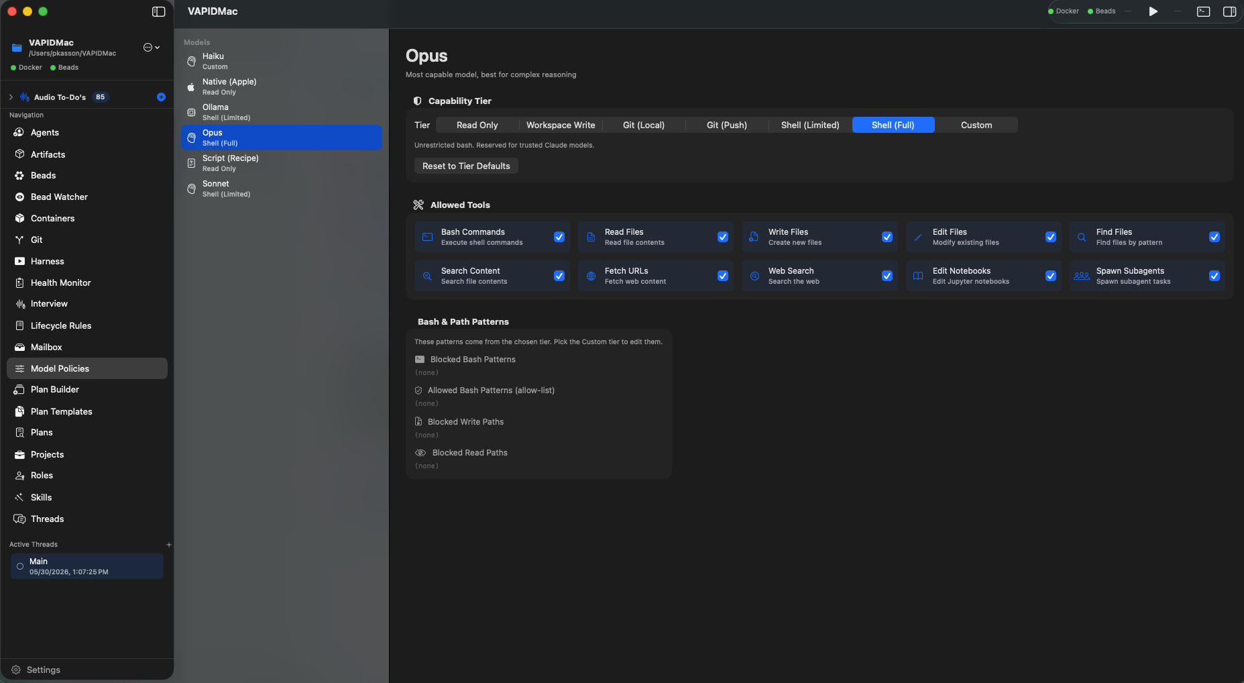Open the VAPIDMac project options menu
Screen dimensions: 1244x683
(x=152, y=48)
